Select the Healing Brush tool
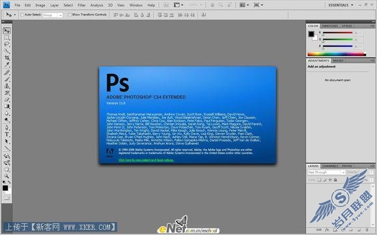 (x=7, y=73)
